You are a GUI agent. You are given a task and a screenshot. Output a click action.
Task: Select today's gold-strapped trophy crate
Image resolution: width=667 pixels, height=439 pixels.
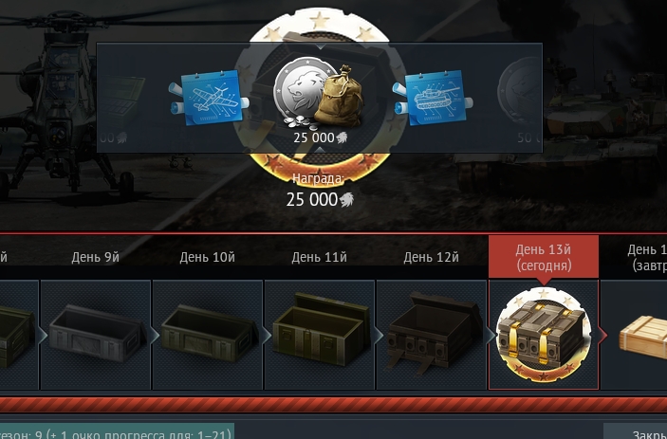[x=544, y=335]
